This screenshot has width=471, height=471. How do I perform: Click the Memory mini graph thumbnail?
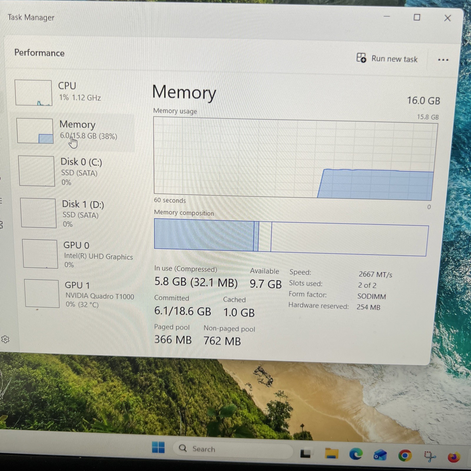[35, 131]
